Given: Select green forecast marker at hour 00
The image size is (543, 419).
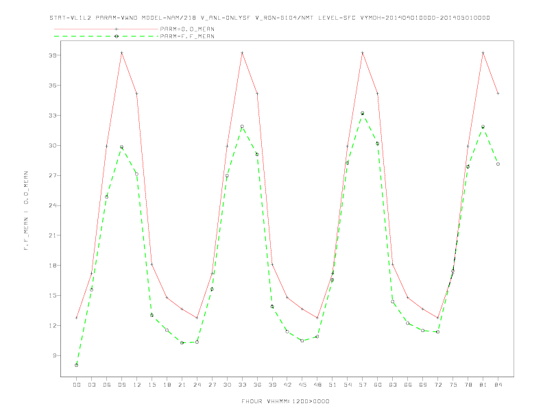Looking at the screenshot, I should tap(77, 365).
